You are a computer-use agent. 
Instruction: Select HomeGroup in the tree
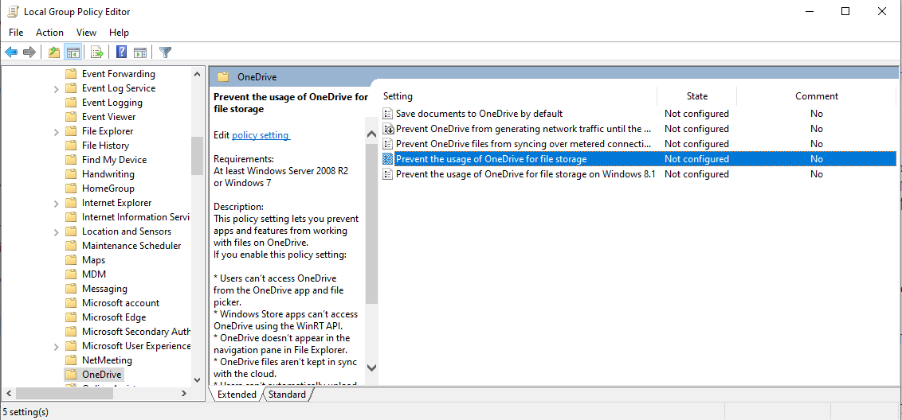[x=108, y=189]
